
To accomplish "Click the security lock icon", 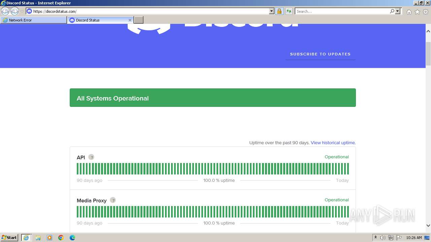I will (279, 11).
